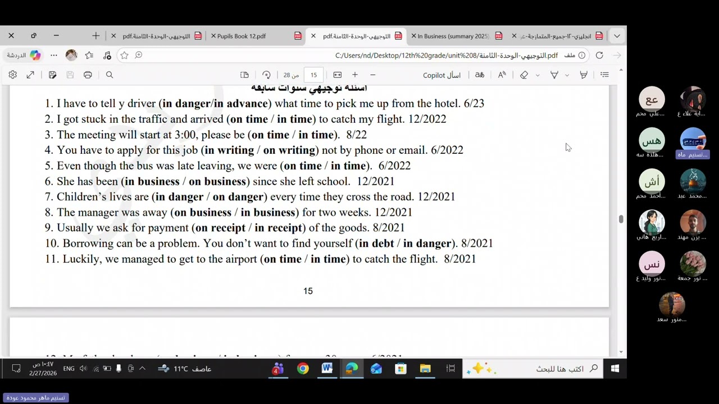Open Google Chrome from taskbar
The width and height of the screenshot is (719, 404).
(x=303, y=369)
